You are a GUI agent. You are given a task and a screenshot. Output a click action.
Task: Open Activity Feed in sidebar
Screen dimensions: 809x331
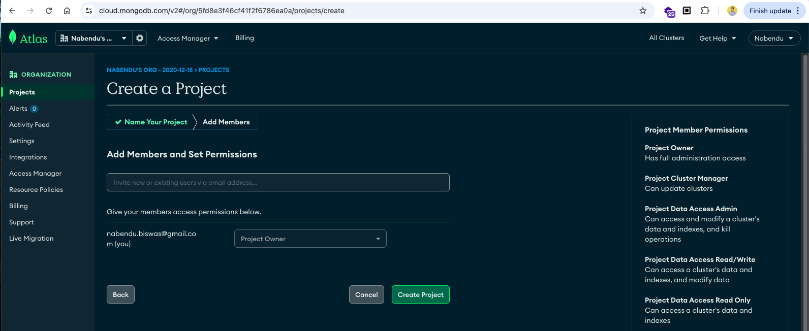[29, 125]
